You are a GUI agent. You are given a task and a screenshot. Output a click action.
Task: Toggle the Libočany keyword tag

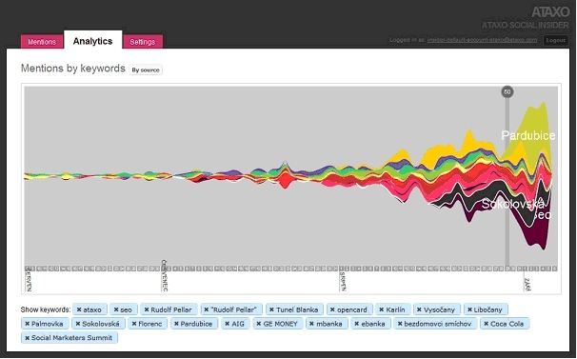[x=486, y=309]
